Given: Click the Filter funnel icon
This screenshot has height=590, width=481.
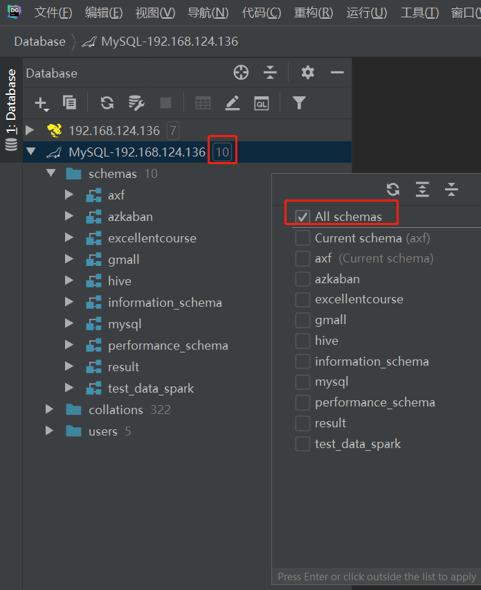Looking at the screenshot, I should click(x=299, y=102).
